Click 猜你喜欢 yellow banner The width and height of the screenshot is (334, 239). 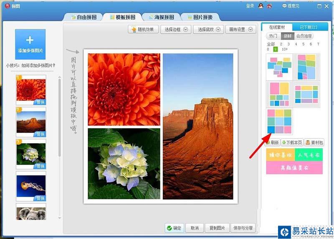click(x=281, y=155)
